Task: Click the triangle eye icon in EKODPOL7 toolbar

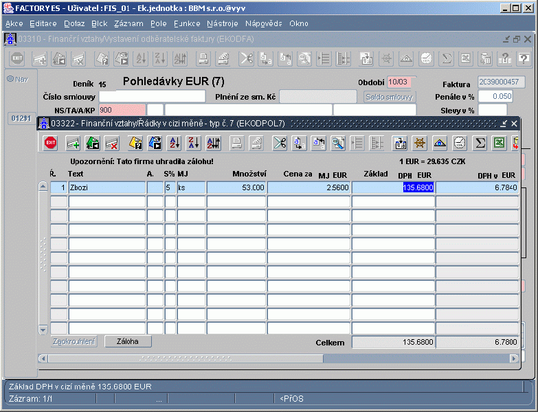Action: pos(440,143)
